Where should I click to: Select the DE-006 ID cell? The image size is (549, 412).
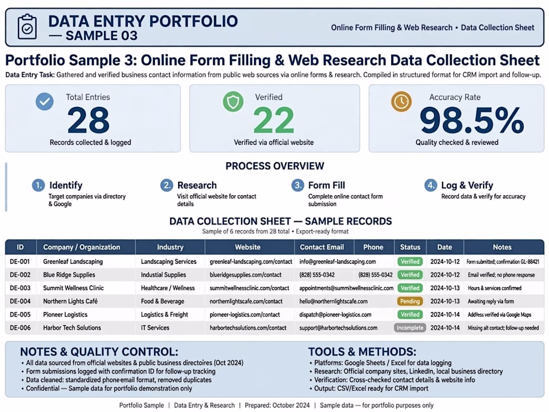[20, 328]
